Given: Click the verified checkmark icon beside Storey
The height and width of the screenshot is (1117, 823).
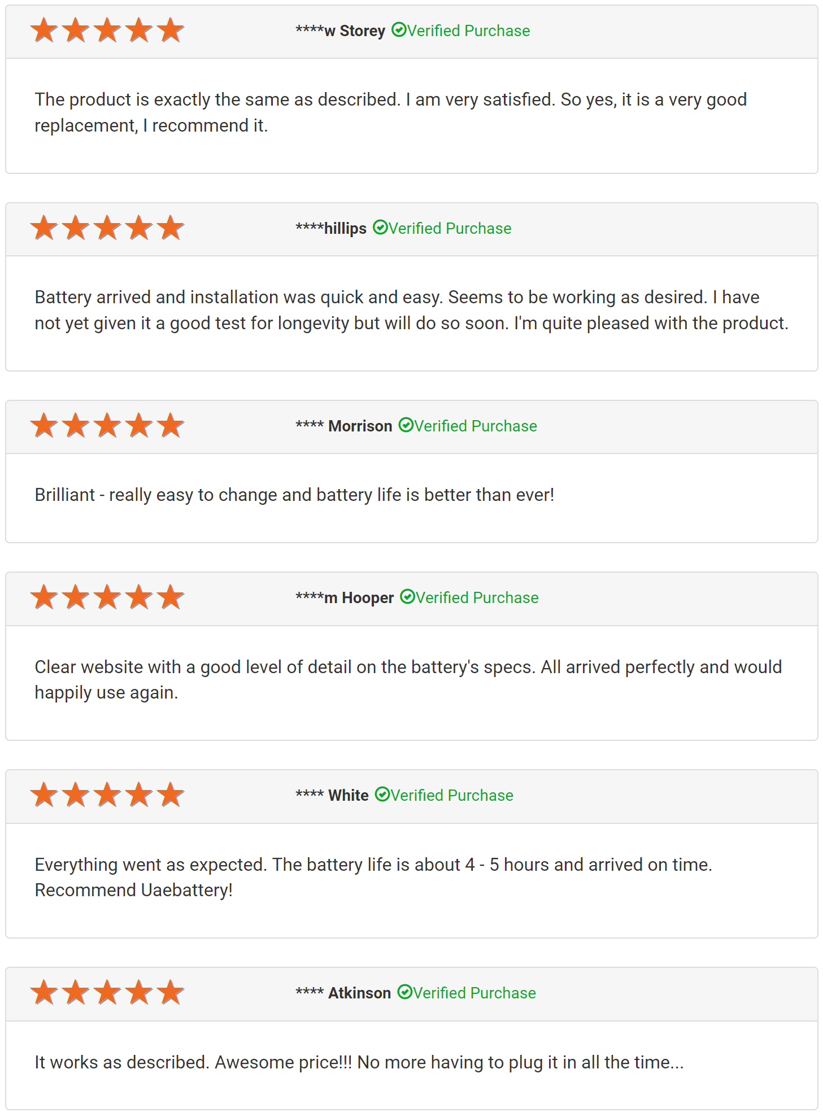Looking at the screenshot, I should pyautogui.click(x=399, y=30).
